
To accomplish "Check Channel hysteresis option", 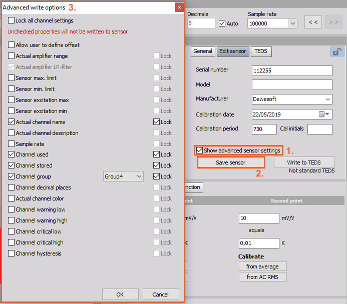I will pyautogui.click(x=12, y=253).
